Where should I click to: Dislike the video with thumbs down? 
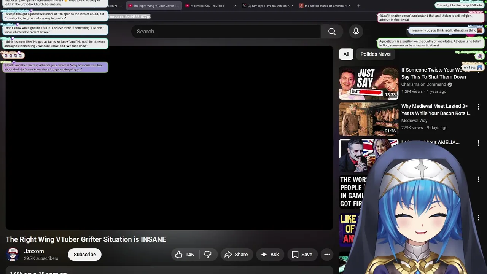pos(208,255)
